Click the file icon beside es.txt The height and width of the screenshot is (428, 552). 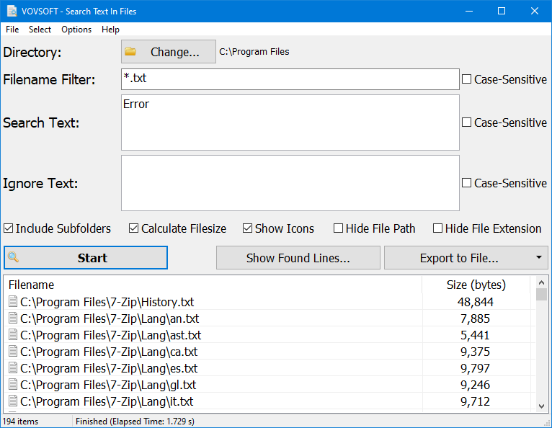tap(13, 367)
